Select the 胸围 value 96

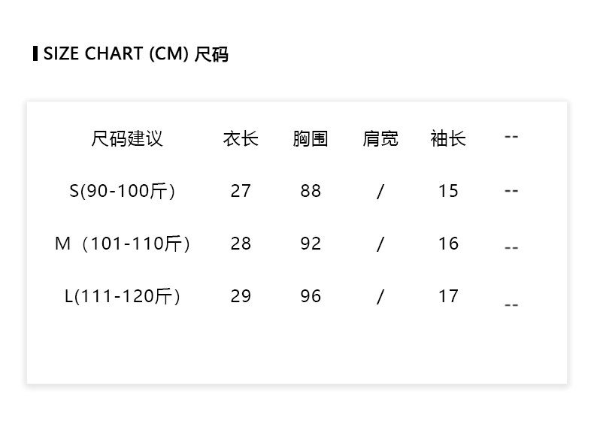click(311, 296)
